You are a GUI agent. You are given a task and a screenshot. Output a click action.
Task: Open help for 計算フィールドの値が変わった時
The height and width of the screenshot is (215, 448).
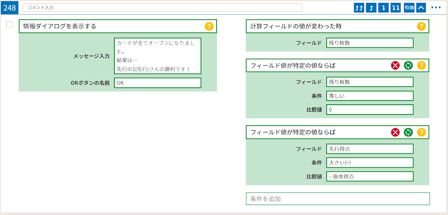tap(421, 26)
